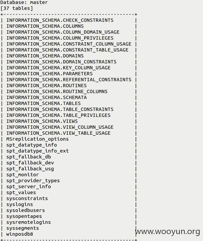This screenshot has width=203, height=241.
Task: Click the 'Database: master' header text
Action: point(24,2)
